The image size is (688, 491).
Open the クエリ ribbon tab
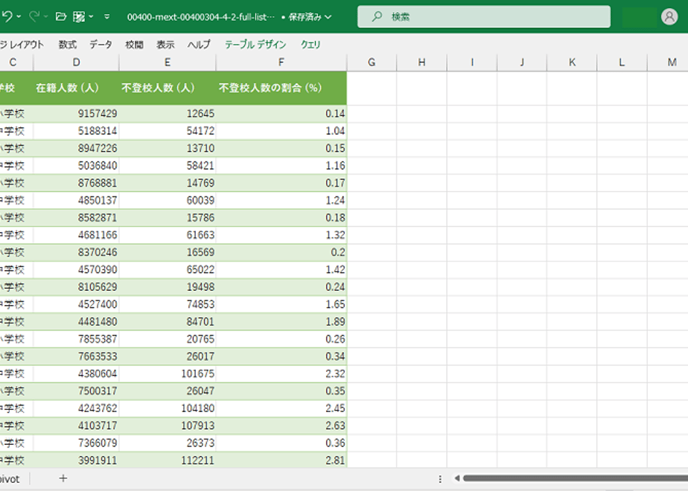(310, 45)
